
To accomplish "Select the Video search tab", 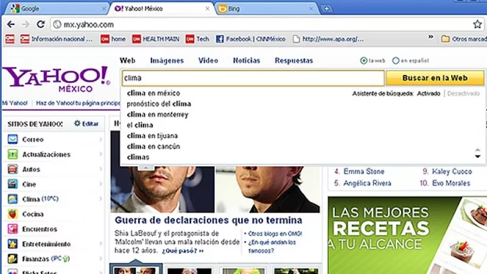I will point(208,60).
